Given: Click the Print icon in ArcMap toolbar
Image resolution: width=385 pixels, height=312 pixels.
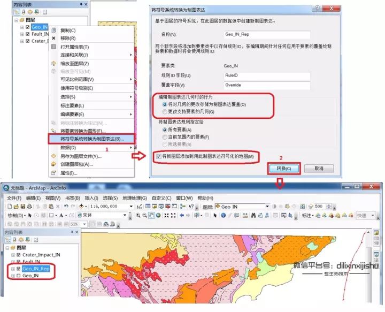Looking at the screenshot, I should tap(29, 207).
